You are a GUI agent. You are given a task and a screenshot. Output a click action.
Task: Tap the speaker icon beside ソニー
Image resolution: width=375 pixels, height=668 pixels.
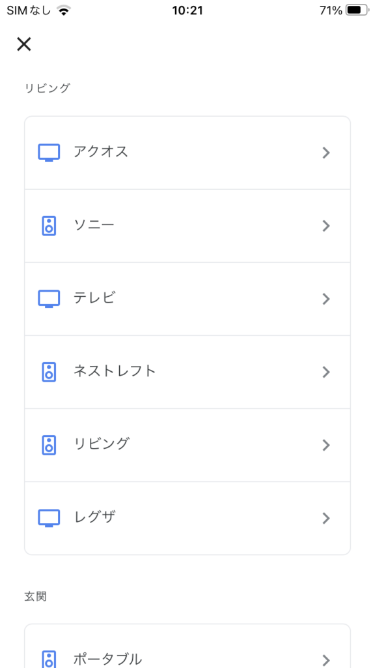pos(49,226)
